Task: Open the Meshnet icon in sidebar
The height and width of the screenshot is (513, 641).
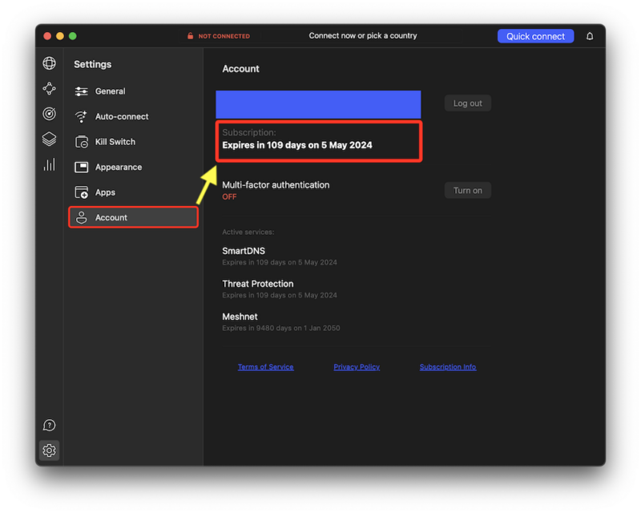Action: (x=50, y=88)
